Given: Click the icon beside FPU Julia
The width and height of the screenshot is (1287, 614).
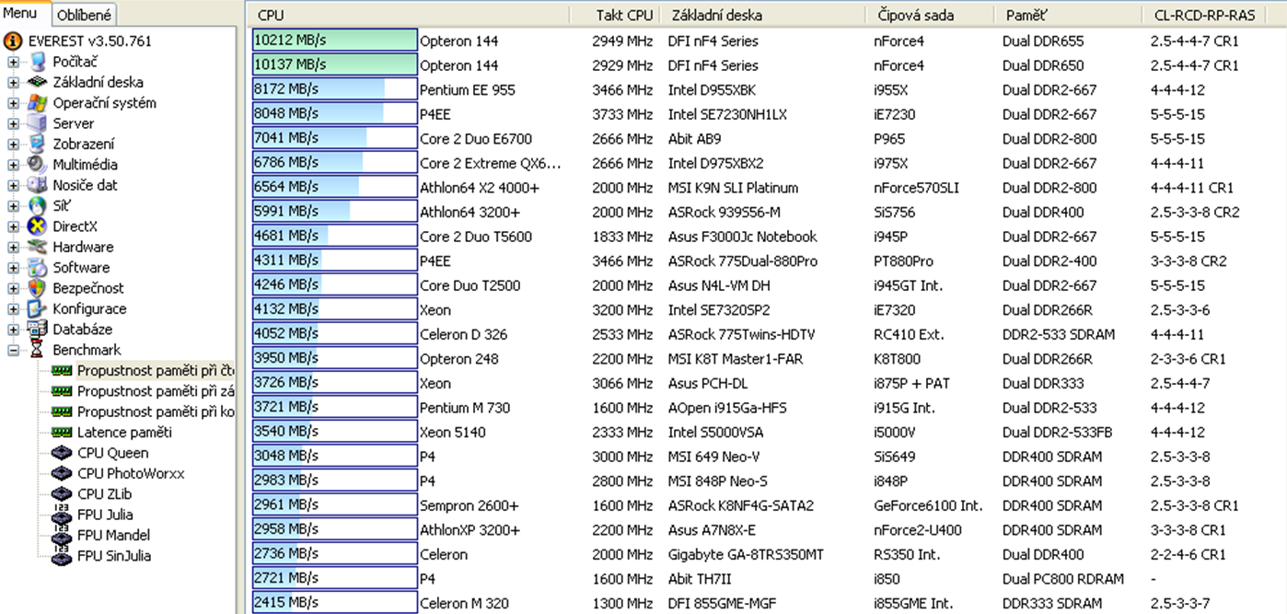Looking at the screenshot, I should [x=62, y=515].
